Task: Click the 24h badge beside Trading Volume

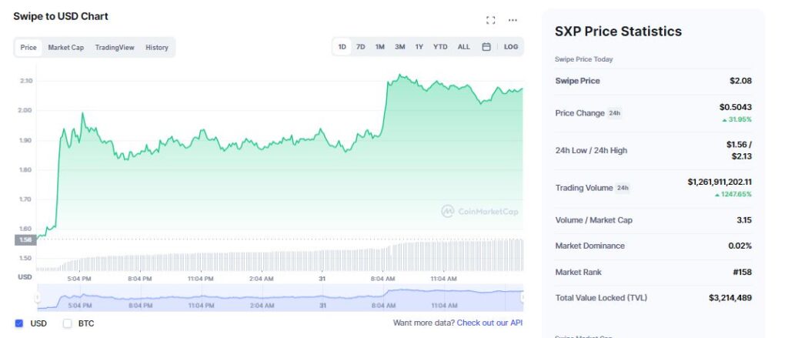Action: (x=623, y=188)
